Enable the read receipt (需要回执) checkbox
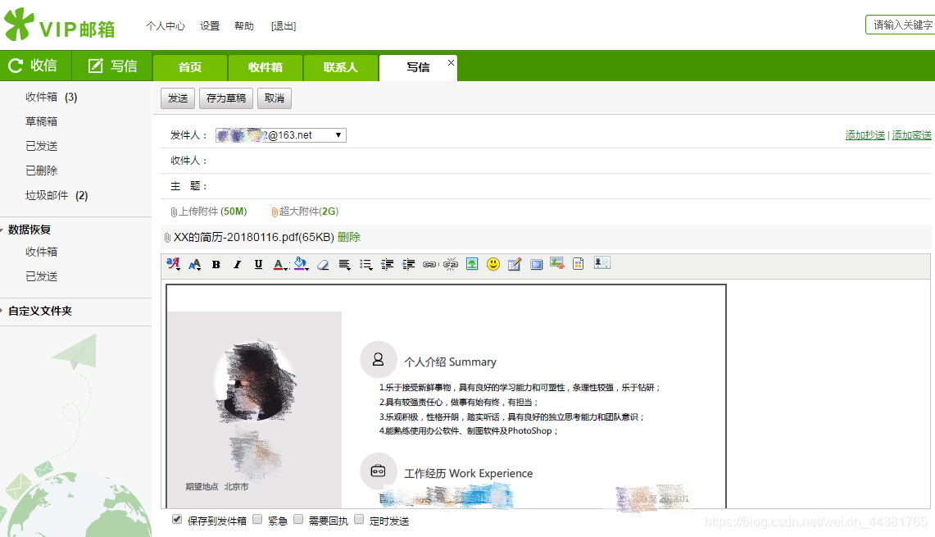This screenshot has height=537, width=935. [x=298, y=519]
